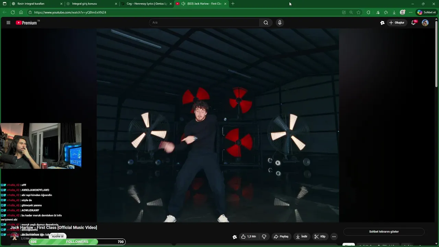
Task: Click chat message 'abi rapi kimden öğrendin'
Action: click(x=37, y=195)
